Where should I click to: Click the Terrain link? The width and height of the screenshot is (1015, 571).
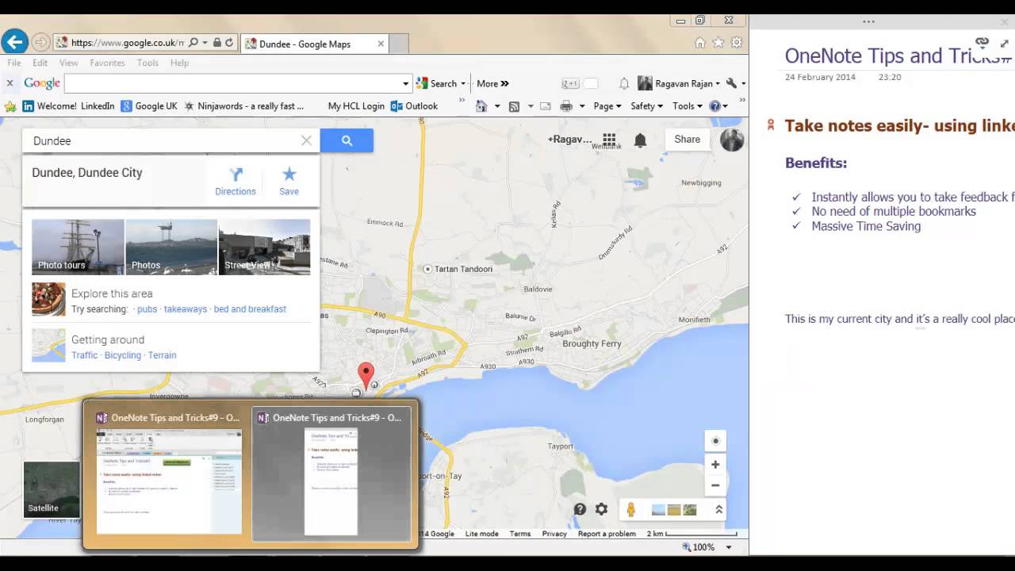tap(162, 355)
